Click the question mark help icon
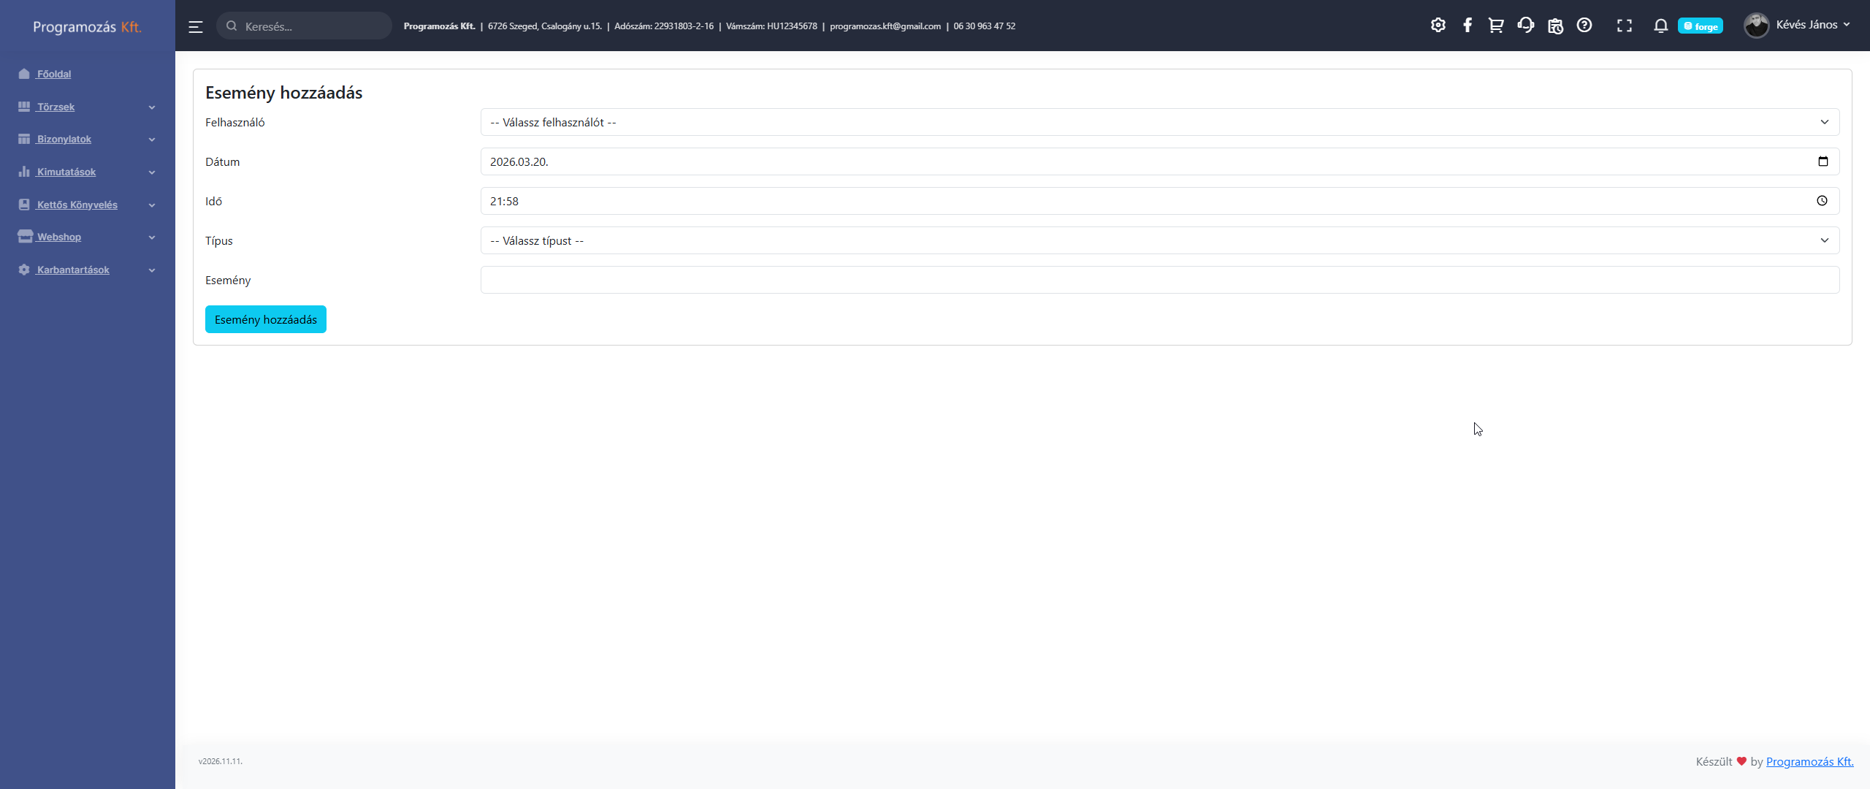Viewport: 1870px width, 789px height. point(1584,26)
